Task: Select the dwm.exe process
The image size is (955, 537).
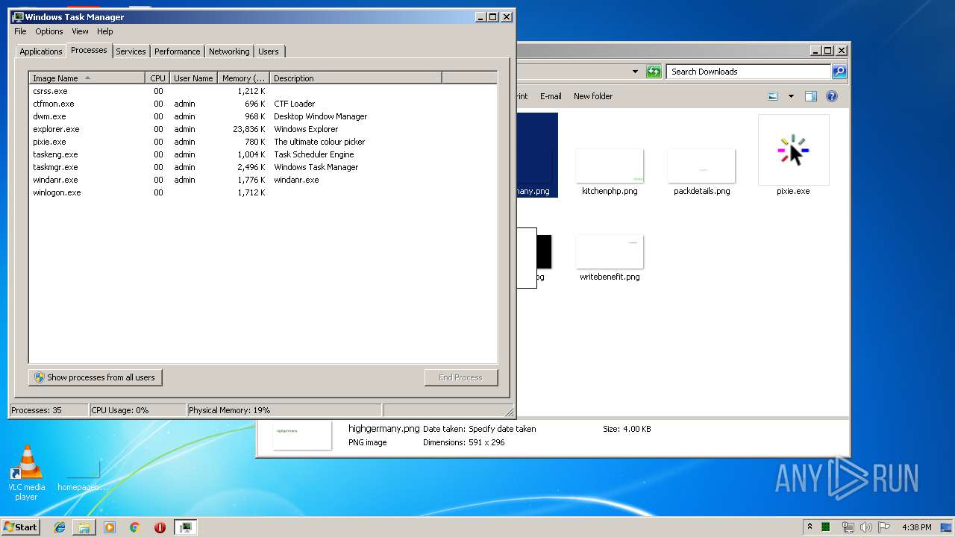Action: click(x=263, y=116)
